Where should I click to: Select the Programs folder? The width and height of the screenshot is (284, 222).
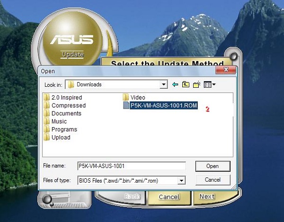(x=60, y=129)
